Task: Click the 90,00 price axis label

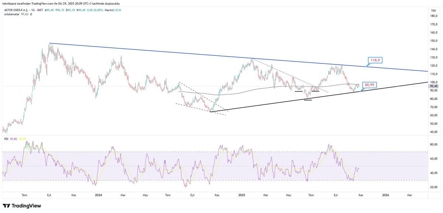Action: (434, 90)
